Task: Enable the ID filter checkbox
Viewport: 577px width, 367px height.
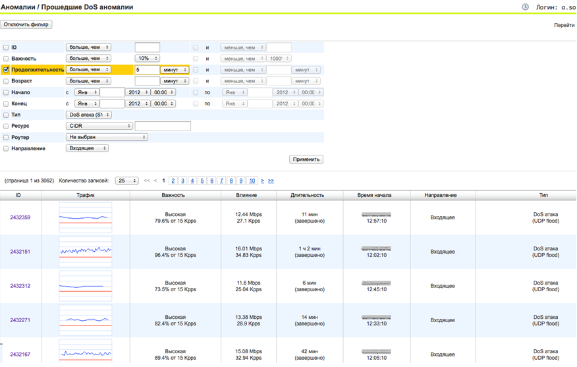Action: [x=6, y=47]
